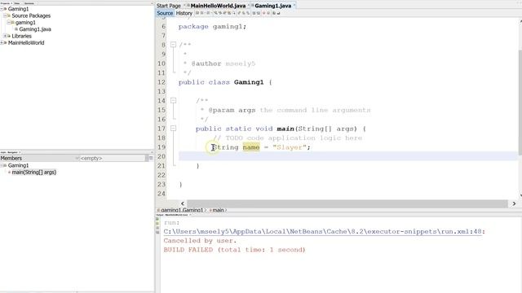This screenshot has width=522, height=293.
Task: Collapse the Source Packages node
Action: click(x=5, y=15)
